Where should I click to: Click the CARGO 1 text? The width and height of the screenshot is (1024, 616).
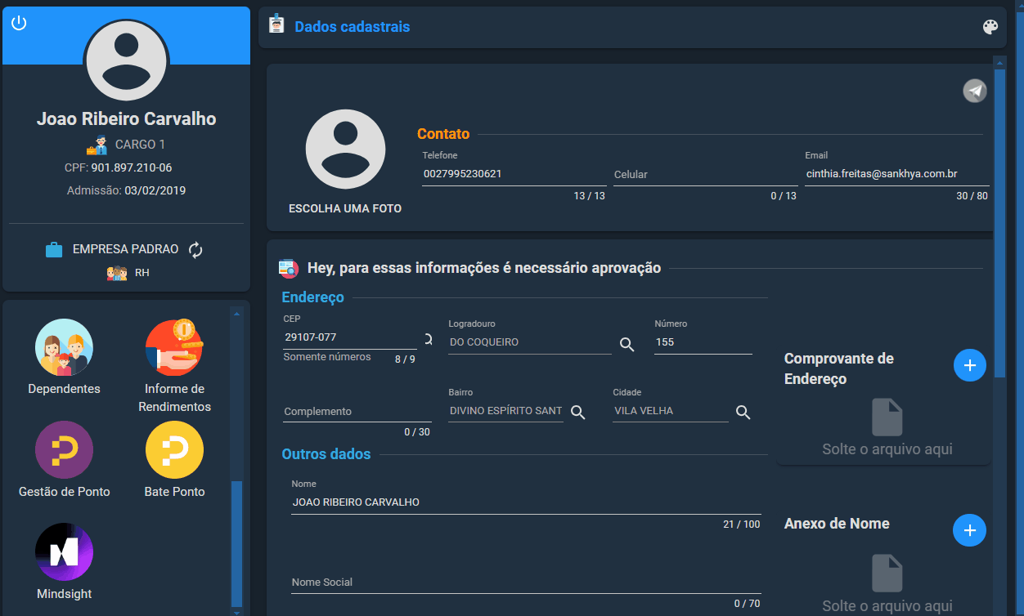(141, 145)
